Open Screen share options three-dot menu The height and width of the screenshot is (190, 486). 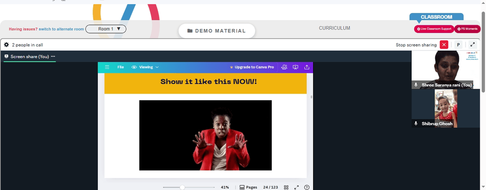tap(53, 57)
